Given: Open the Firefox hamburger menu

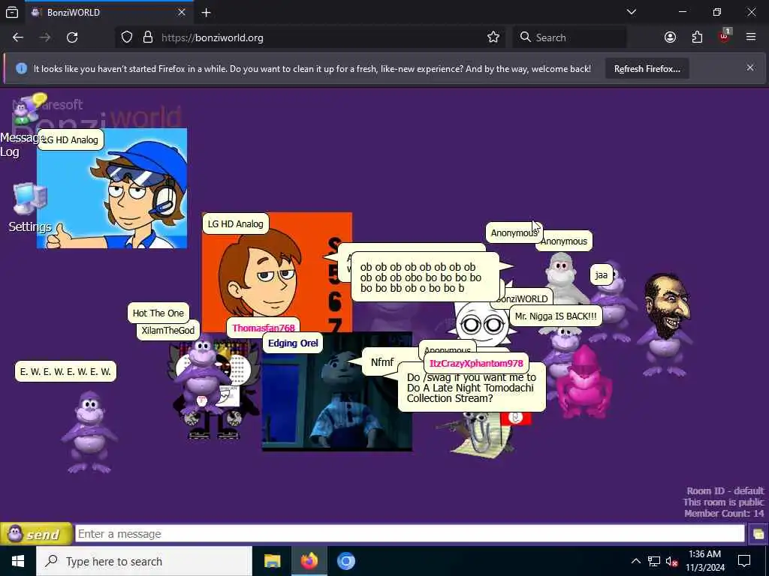Looking at the screenshot, I should point(751,37).
